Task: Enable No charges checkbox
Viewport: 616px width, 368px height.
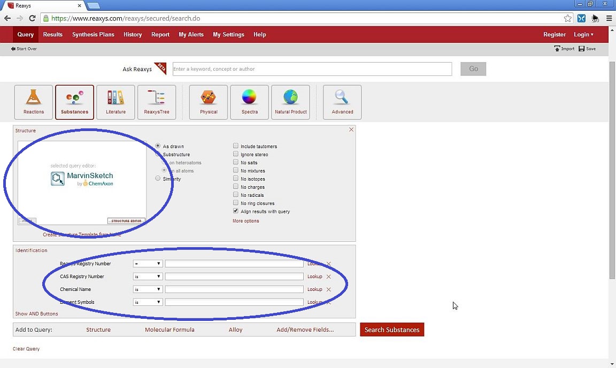Action: click(x=236, y=187)
